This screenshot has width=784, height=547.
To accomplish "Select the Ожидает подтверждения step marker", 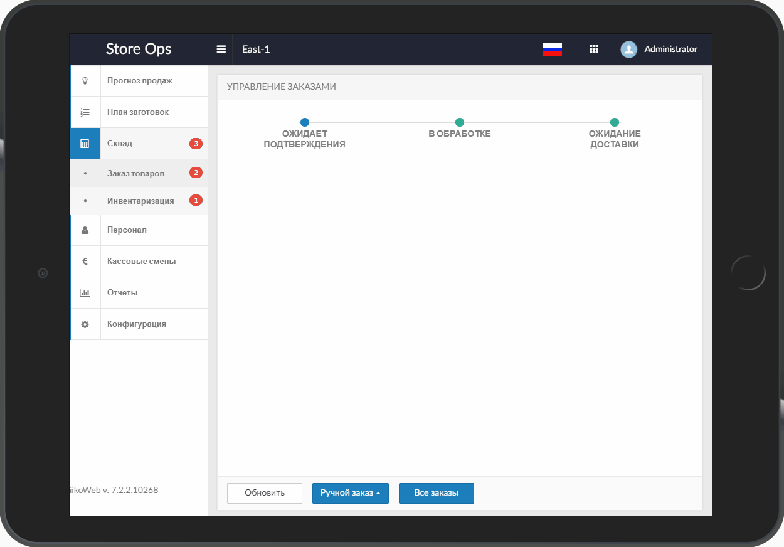I will pos(305,122).
